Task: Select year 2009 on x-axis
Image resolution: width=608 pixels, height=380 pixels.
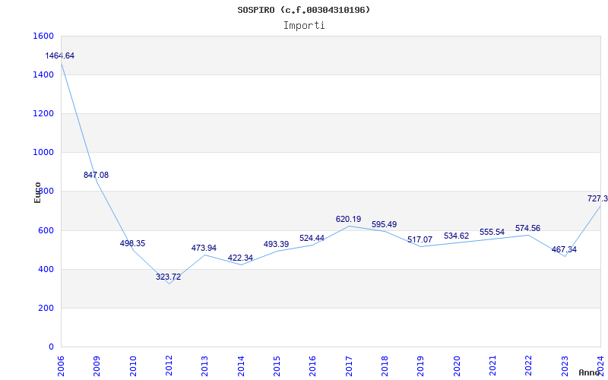Action: 97,366
